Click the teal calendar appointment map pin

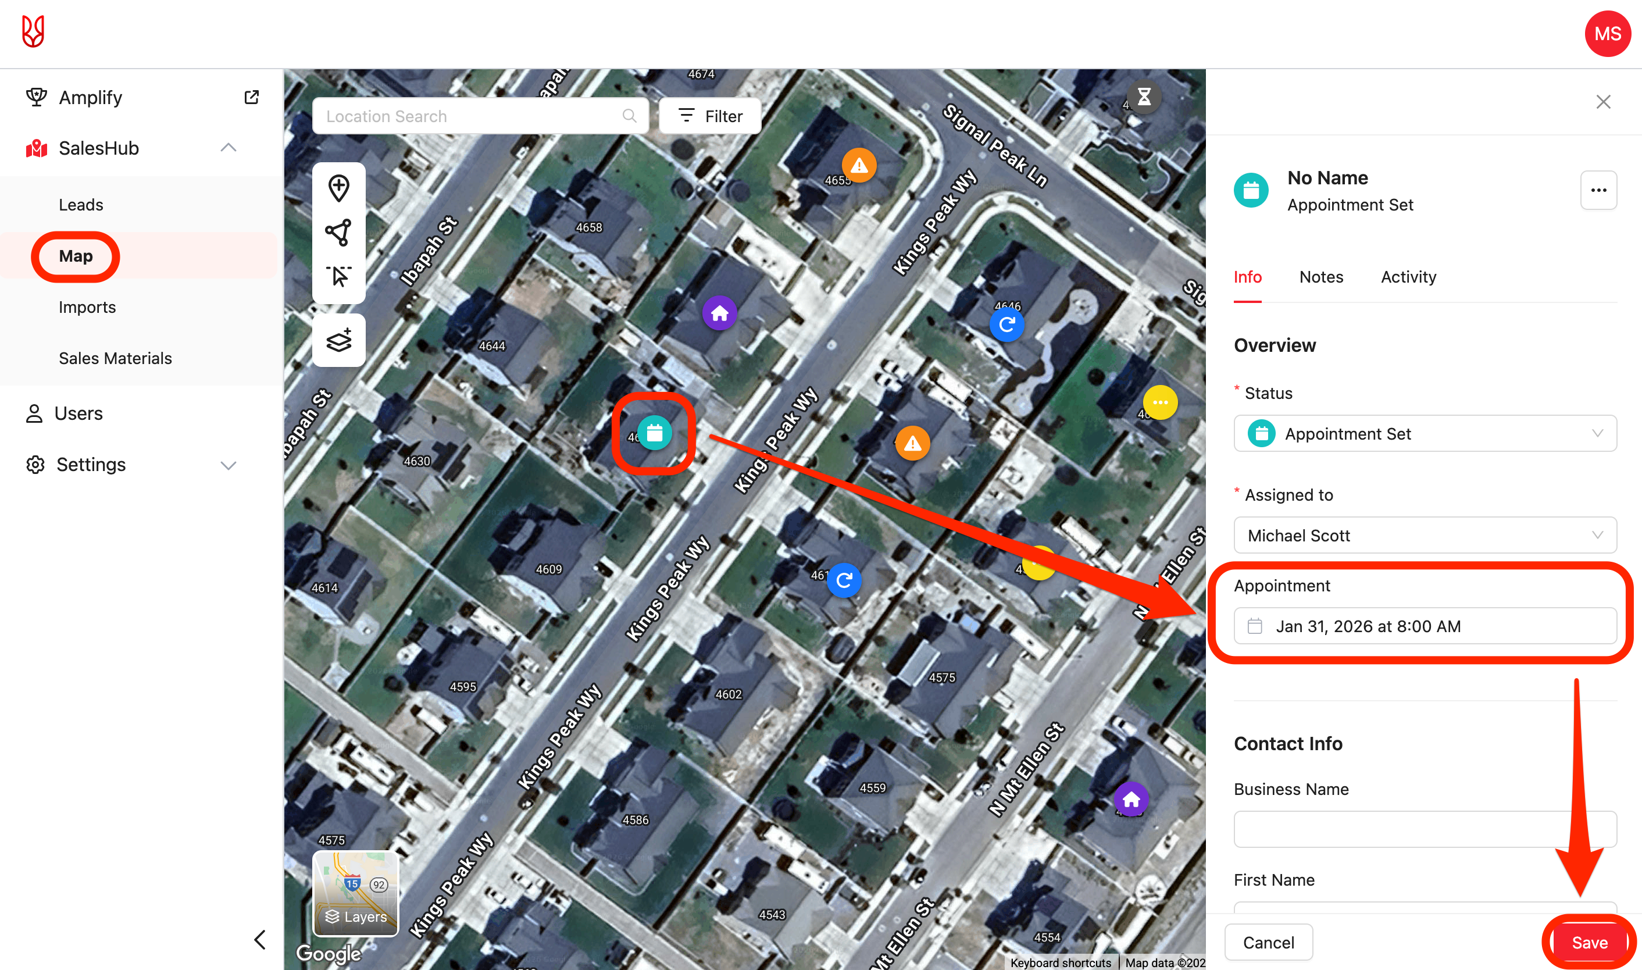click(654, 433)
